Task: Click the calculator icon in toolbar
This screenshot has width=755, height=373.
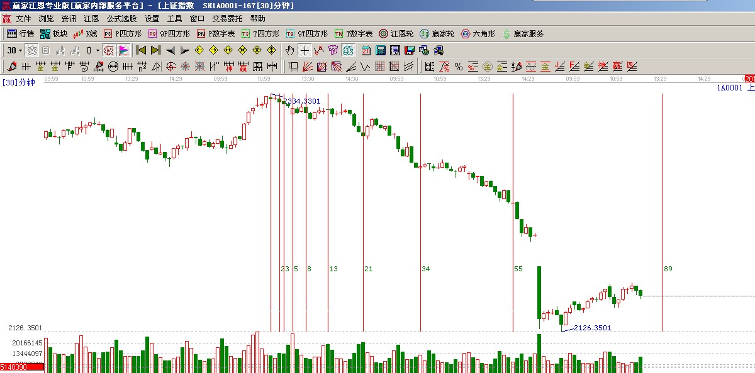Action: 381,50
